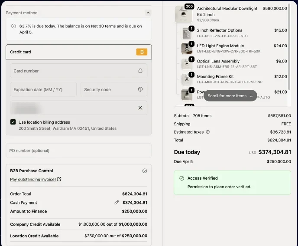Focus the PO number (optional) field

click(79, 151)
